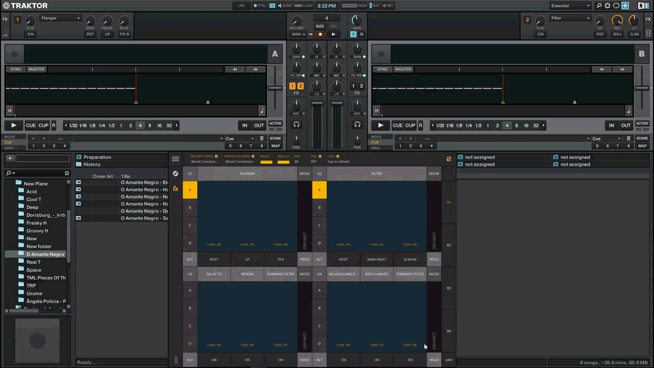Activate snap mode S in master panel

click(353, 34)
